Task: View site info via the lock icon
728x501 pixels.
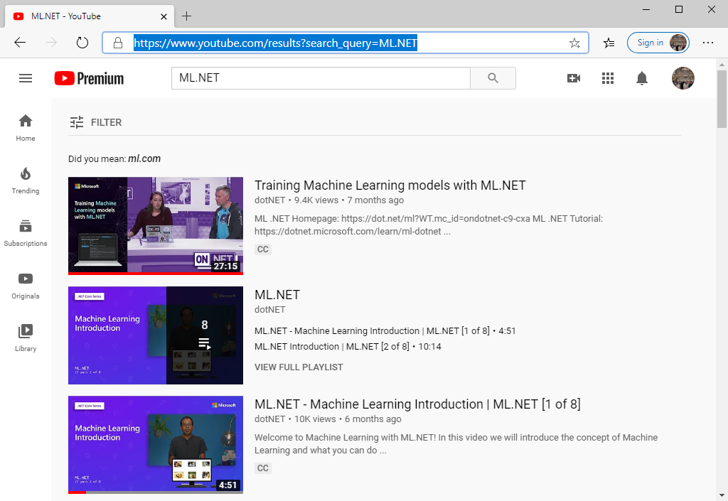Action: 118,43
